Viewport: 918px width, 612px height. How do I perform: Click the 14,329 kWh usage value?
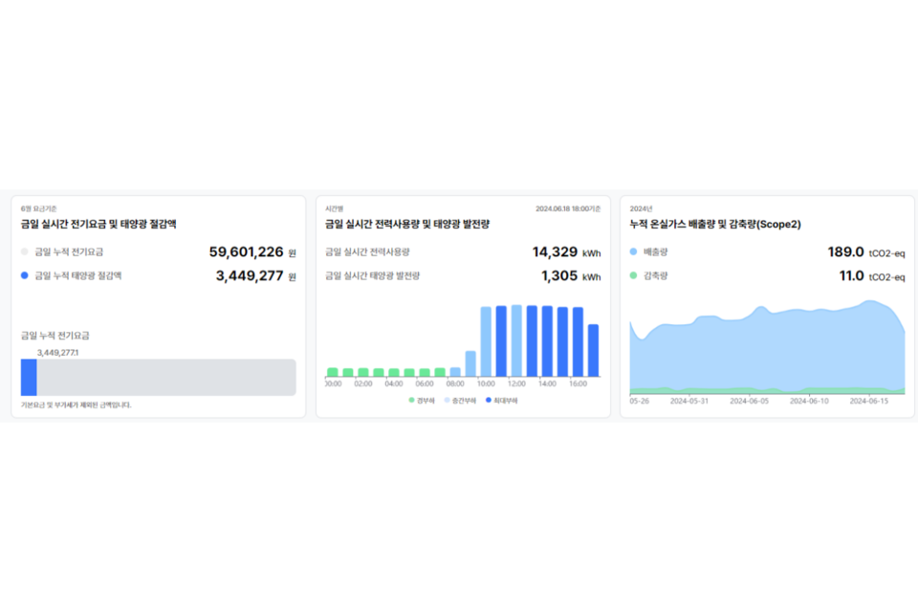click(555, 252)
